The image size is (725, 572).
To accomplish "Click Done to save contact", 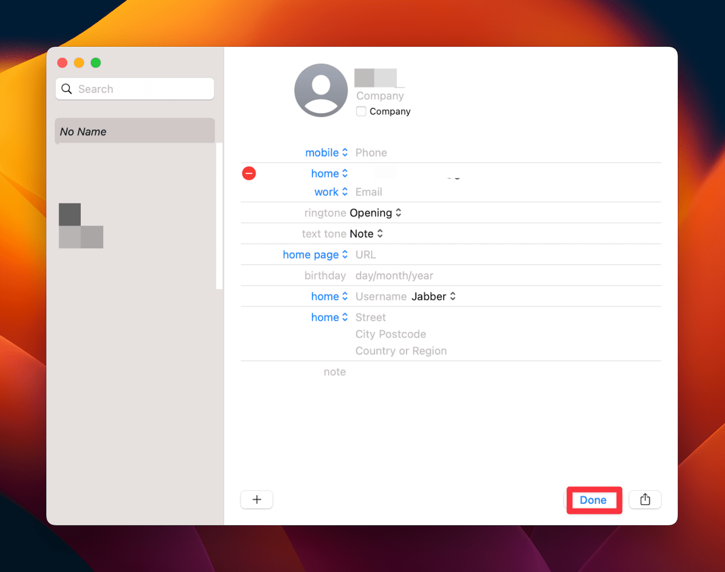I will tap(593, 500).
